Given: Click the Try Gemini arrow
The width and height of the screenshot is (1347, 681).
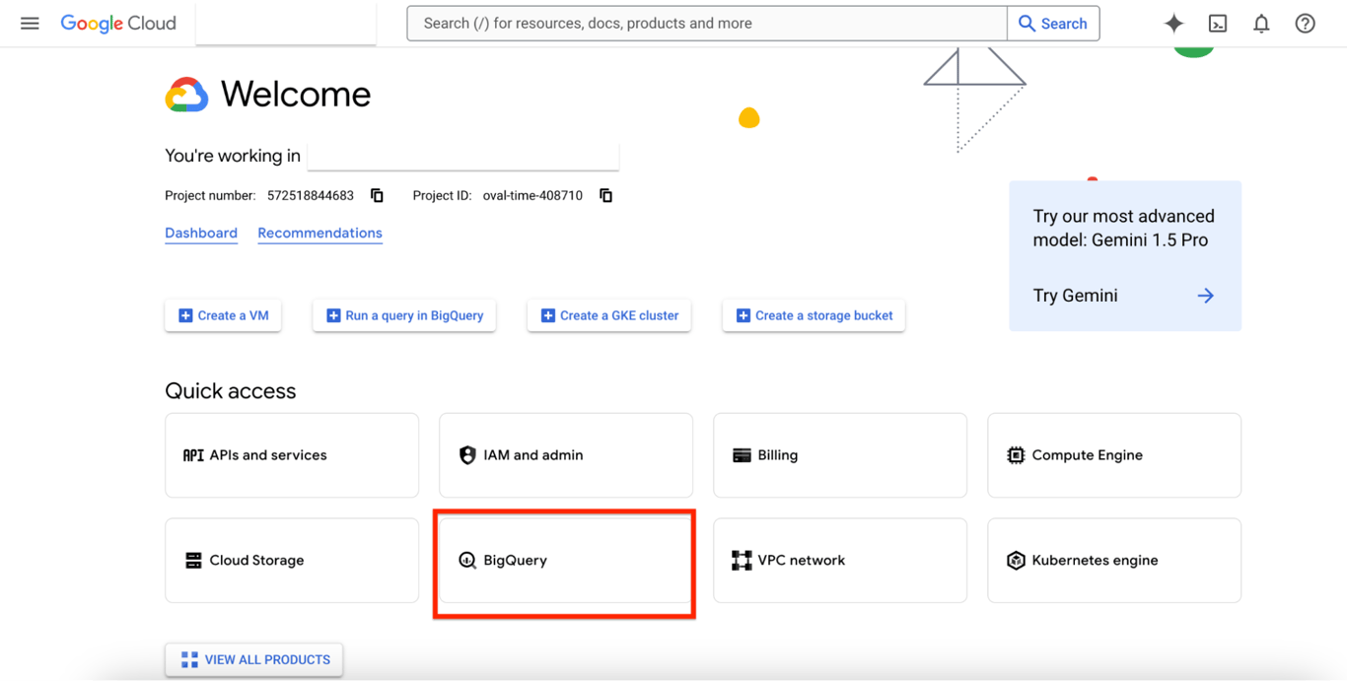Looking at the screenshot, I should point(1205,296).
